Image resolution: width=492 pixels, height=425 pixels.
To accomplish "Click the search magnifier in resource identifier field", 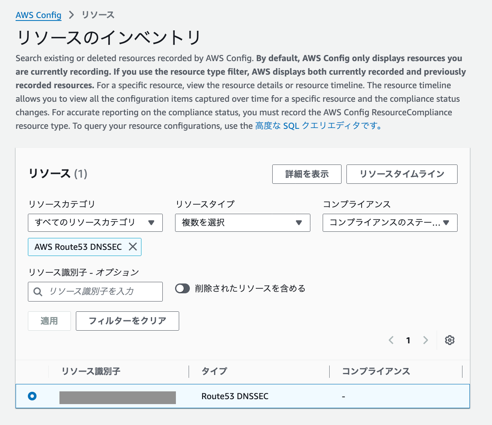I will [x=37, y=292].
